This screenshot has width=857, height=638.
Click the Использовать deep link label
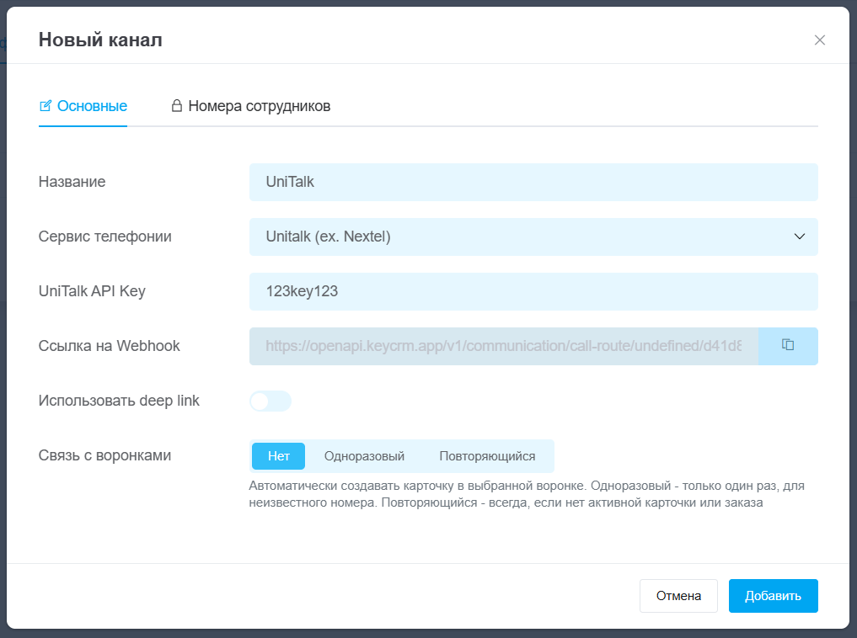(x=119, y=401)
